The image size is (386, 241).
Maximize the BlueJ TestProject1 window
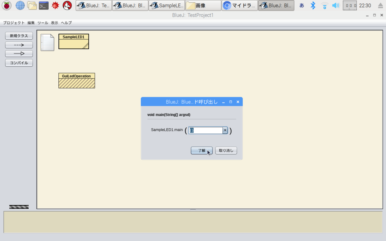click(374, 15)
